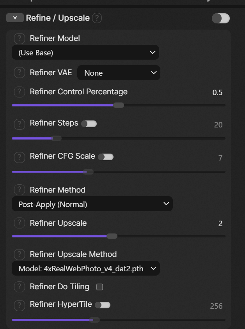Enable the Refine / Upscale group toggle

220,18
